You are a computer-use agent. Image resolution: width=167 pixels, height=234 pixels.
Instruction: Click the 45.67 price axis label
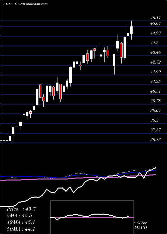click(155, 23)
